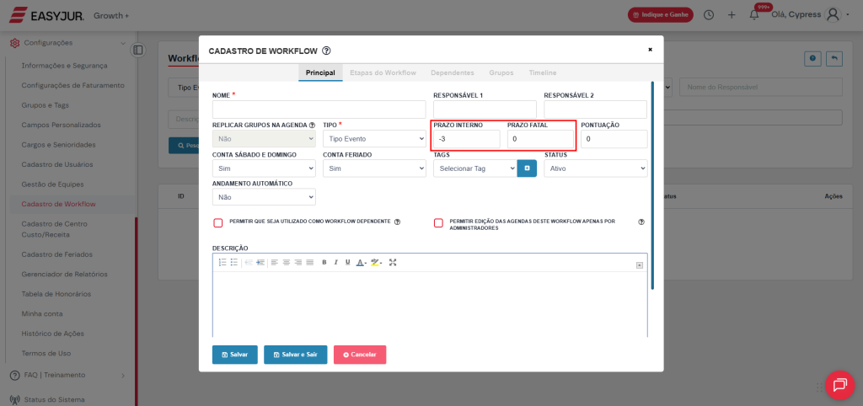Enable 'Permitir que seja utilizado como workflow dependente'
The image size is (863, 406).
tap(217, 223)
